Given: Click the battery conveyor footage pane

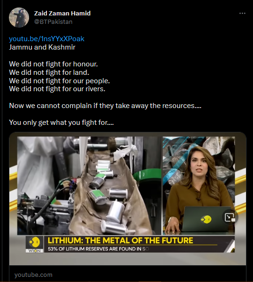Looking at the screenshot, I should coord(89,186).
